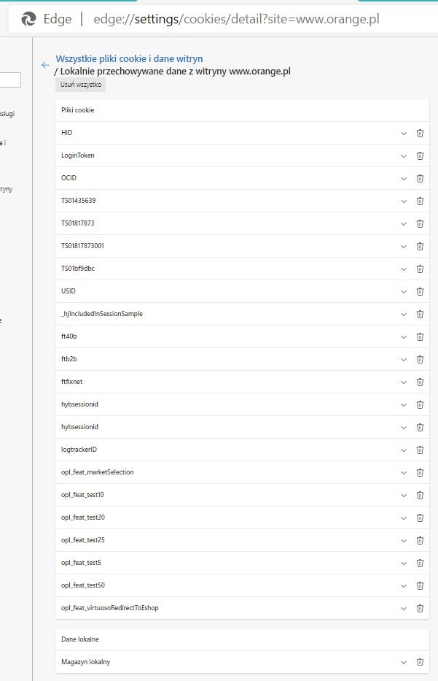The width and height of the screenshot is (438, 681).
Task: Click the Usuń wszystko button
Action: pyautogui.click(x=82, y=85)
